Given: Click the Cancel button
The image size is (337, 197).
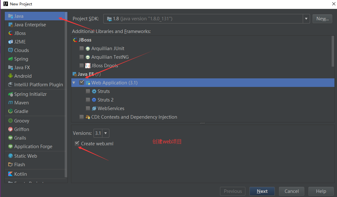Looking at the screenshot, I should point(291,191).
